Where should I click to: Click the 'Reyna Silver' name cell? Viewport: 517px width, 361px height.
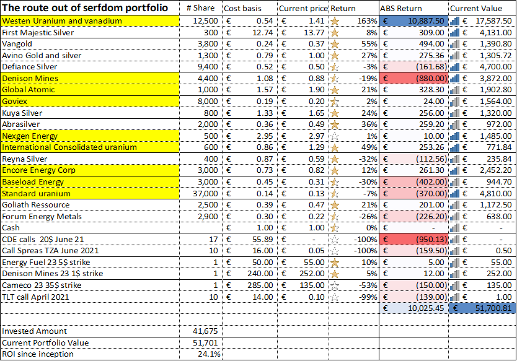(x=90, y=159)
